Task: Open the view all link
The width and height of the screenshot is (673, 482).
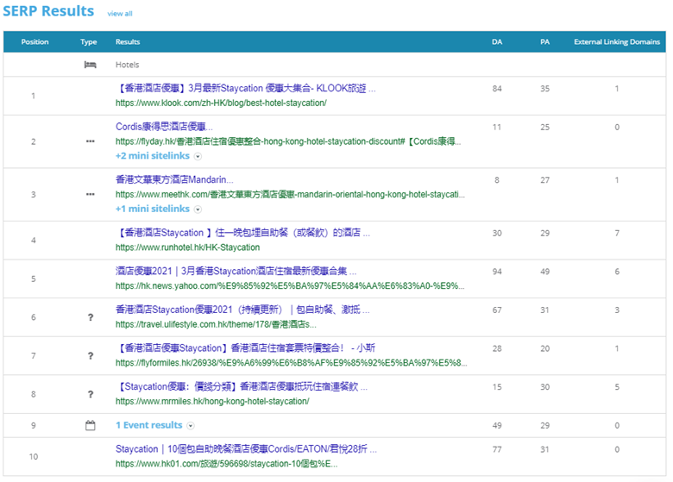Action: click(120, 14)
